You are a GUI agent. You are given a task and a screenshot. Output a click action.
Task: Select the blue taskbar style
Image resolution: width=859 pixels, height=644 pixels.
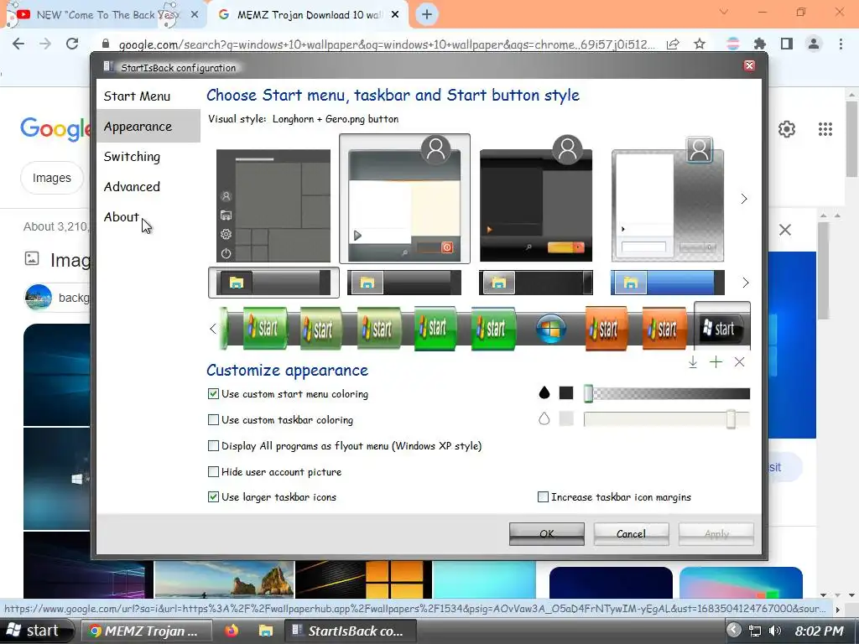(x=667, y=283)
